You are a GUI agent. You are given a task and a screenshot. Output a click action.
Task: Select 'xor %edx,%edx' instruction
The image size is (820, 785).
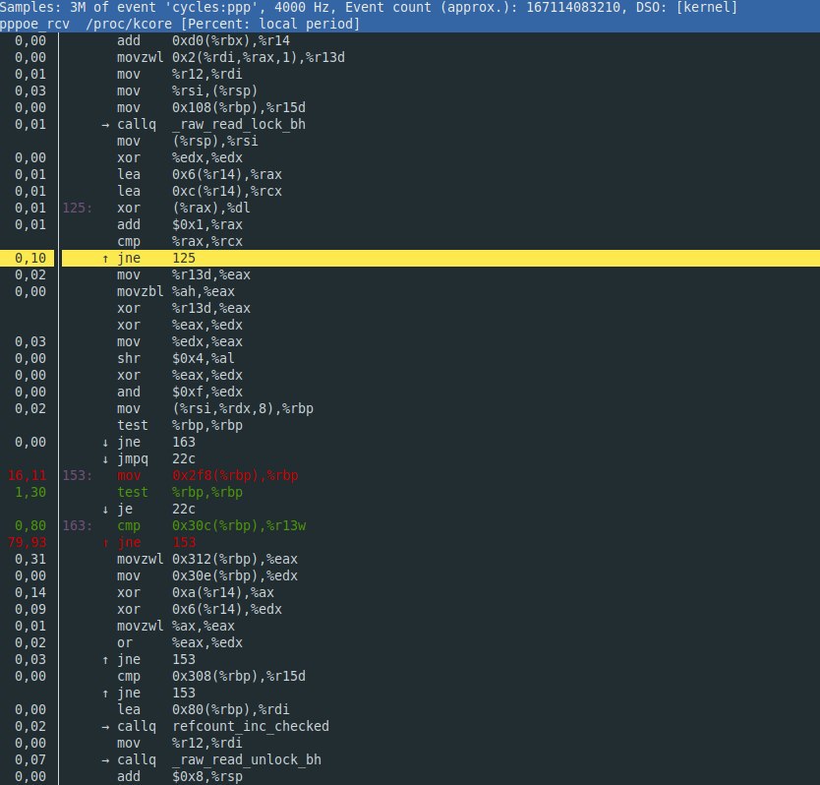[x=179, y=157]
